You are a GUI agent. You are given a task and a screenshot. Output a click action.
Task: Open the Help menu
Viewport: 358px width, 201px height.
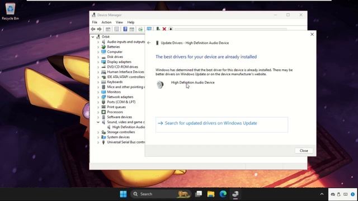tap(131, 22)
